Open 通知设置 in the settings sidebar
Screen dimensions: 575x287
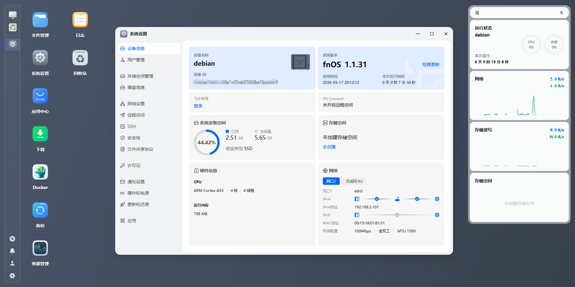point(149,182)
